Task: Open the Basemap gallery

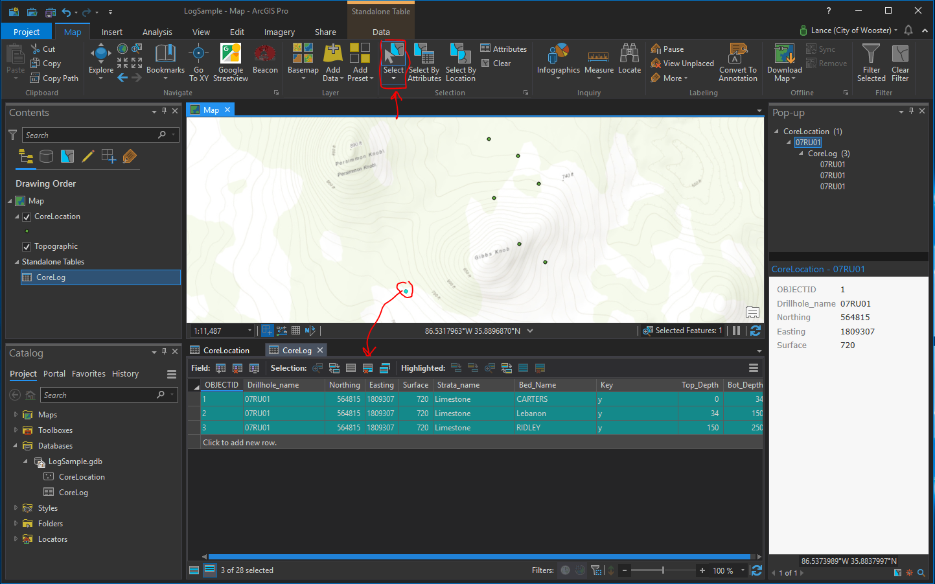Action: pyautogui.click(x=303, y=62)
